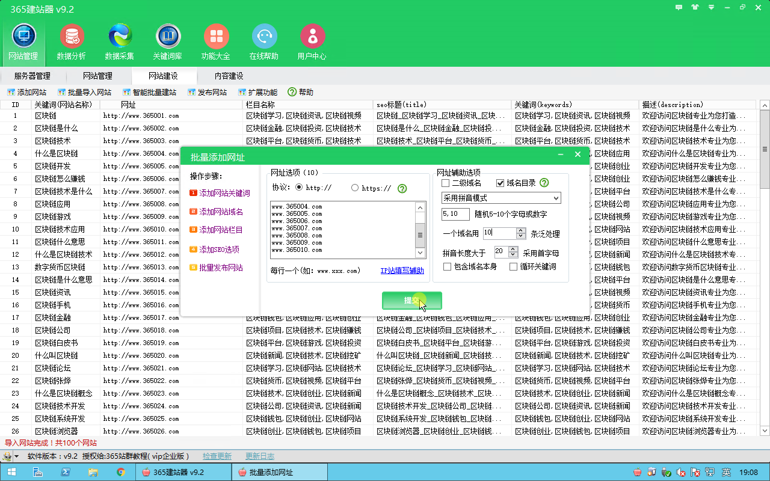Close the 批量添加网址 dialog
The height and width of the screenshot is (481, 770).
[x=577, y=155]
